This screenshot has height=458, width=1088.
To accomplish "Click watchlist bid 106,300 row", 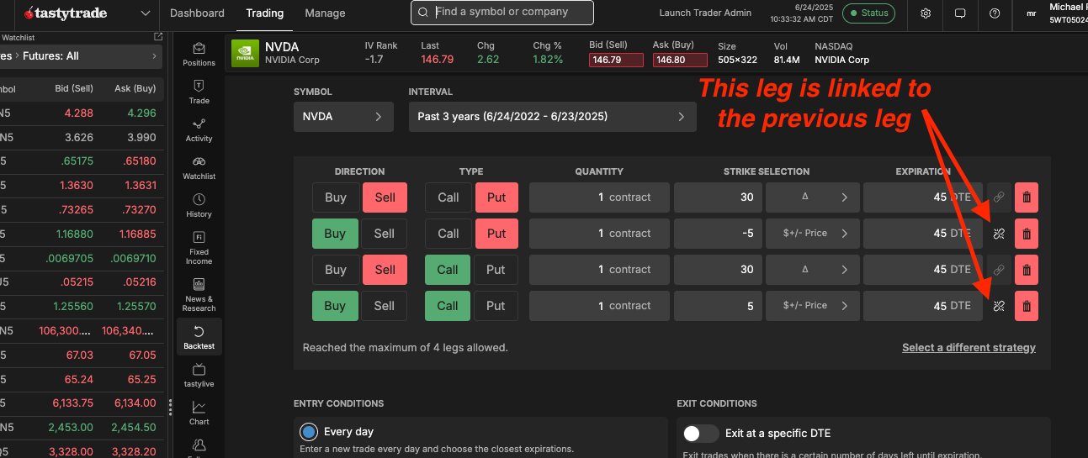I will coord(66,331).
